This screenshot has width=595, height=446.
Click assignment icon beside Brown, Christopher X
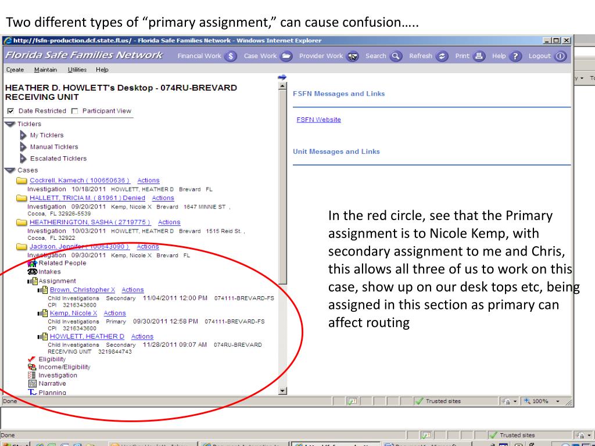[42, 290]
